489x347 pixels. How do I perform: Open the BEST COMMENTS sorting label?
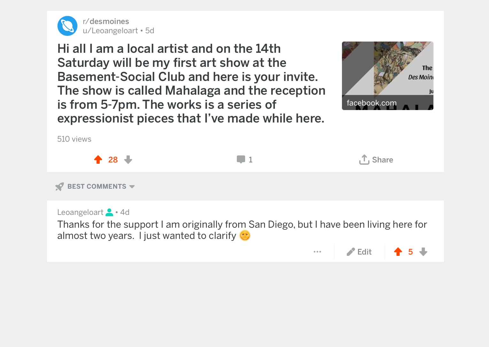(97, 186)
